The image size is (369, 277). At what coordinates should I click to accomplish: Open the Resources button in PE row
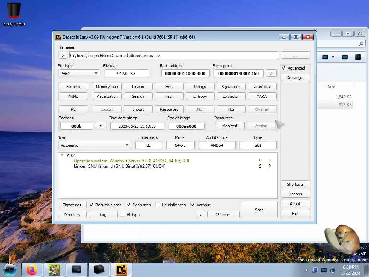click(x=169, y=109)
